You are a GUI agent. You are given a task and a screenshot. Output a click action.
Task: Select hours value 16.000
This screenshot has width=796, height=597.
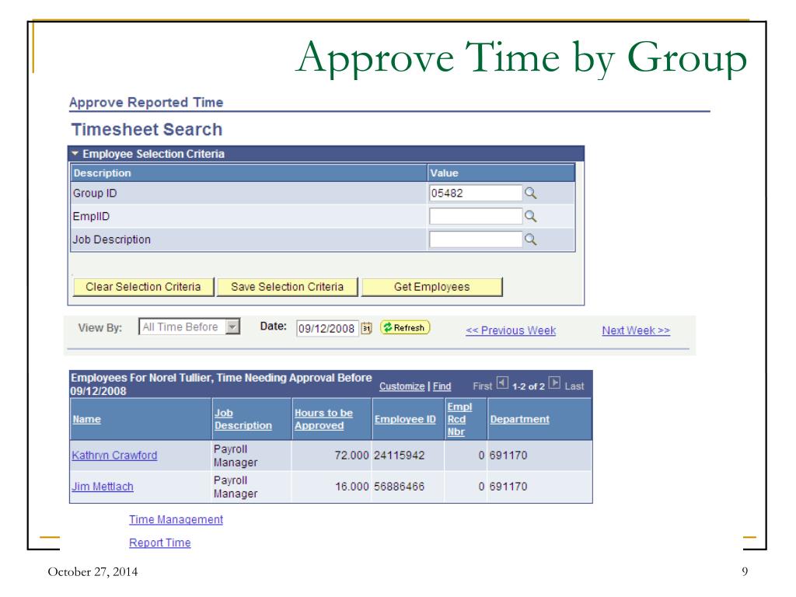pos(351,487)
